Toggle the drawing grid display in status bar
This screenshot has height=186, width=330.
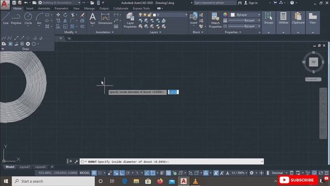click(94, 173)
